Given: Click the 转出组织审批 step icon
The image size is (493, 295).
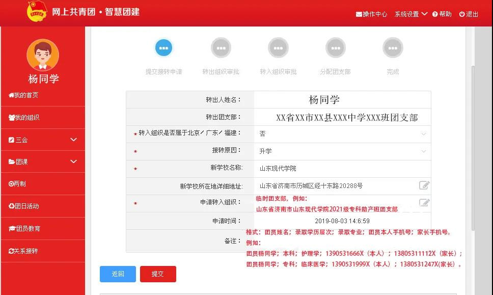Looking at the screenshot, I should click(221, 48).
